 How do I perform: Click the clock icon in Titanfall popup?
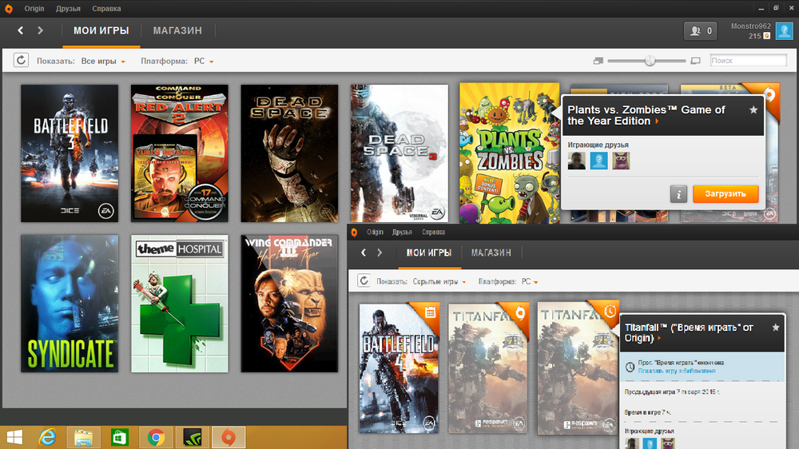tap(630, 367)
